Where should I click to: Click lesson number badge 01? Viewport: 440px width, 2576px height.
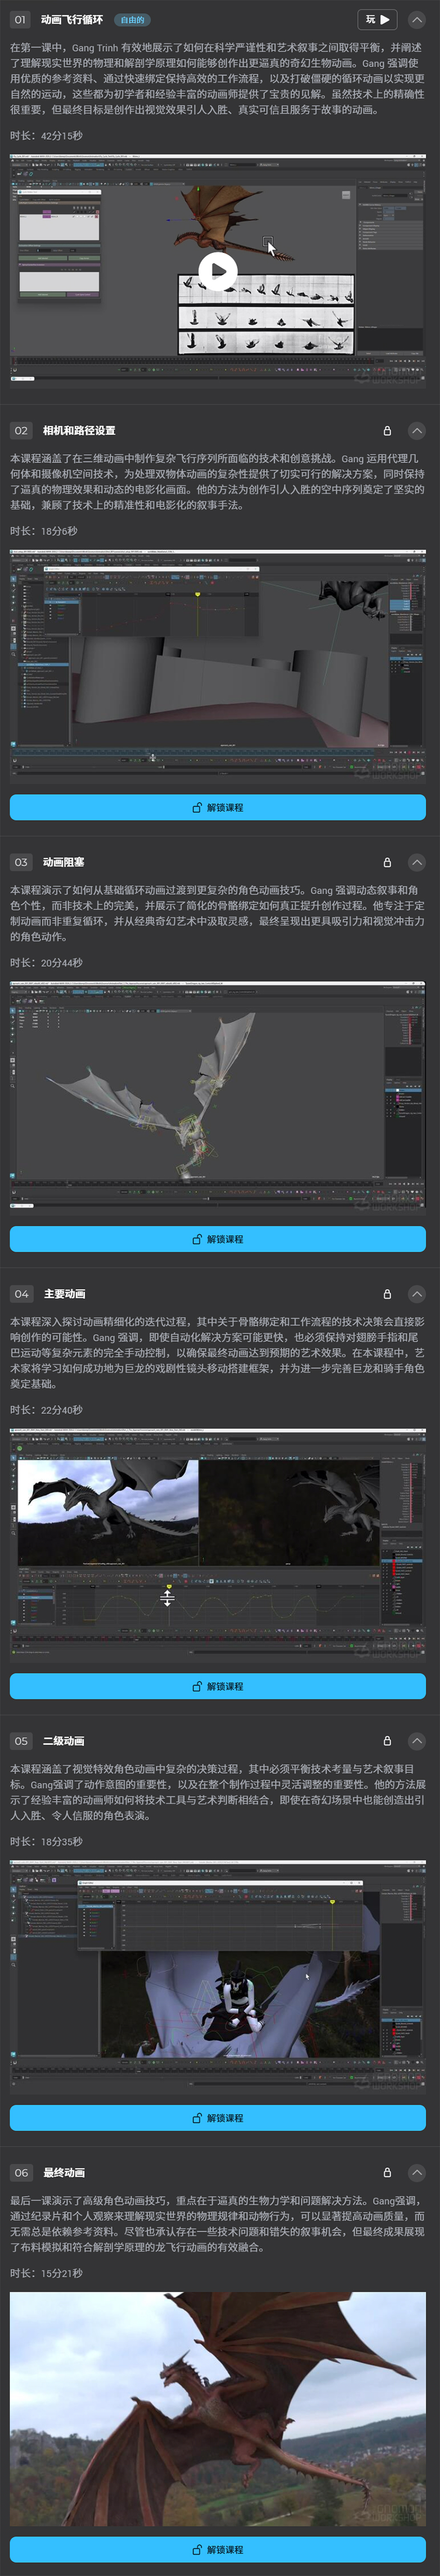[x=20, y=20]
